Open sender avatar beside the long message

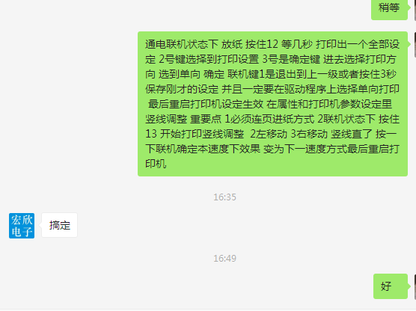415,45
